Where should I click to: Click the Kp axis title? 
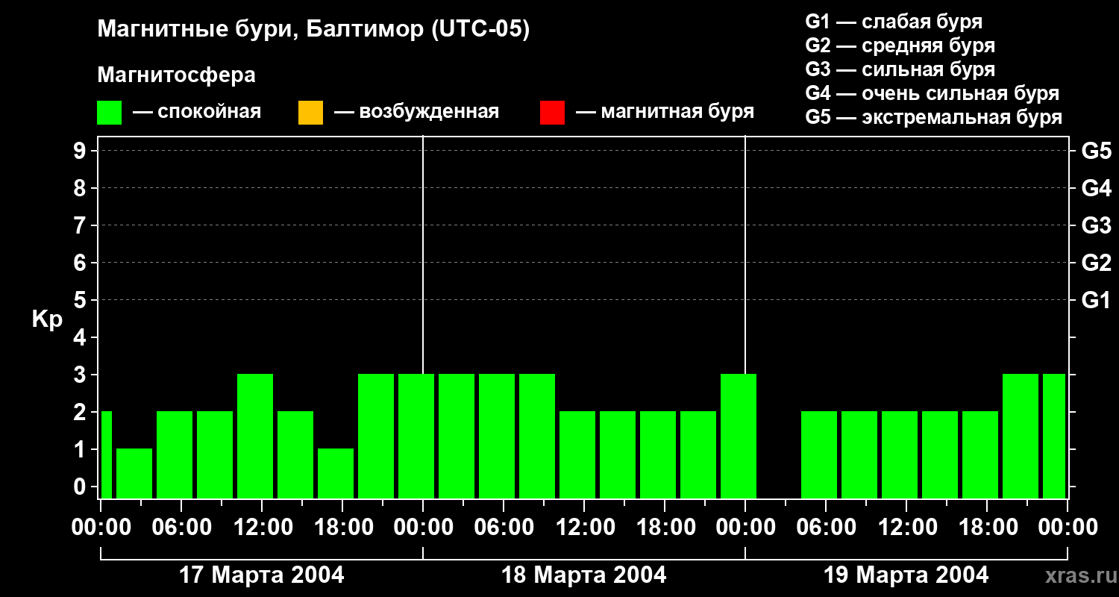(47, 319)
